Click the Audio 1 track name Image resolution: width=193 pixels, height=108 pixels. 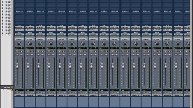[19, 95]
